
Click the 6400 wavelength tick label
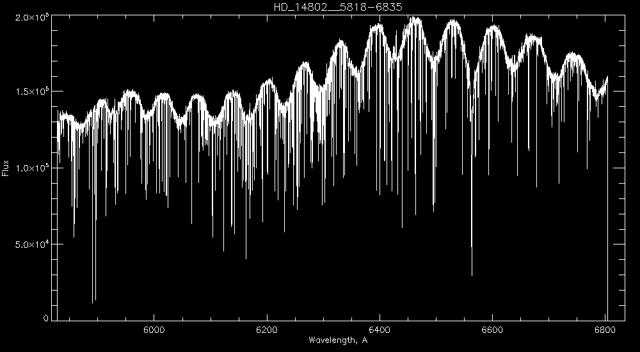tap(380, 330)
